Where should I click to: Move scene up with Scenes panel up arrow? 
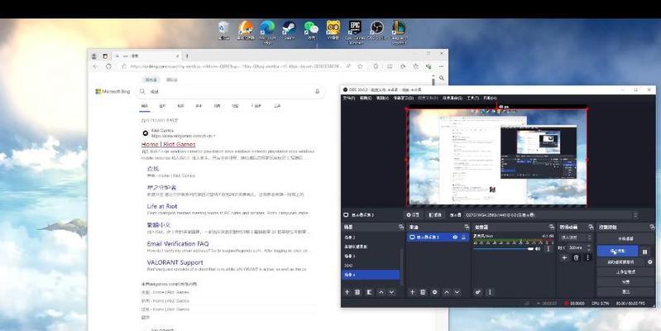(x=381, y=292)
